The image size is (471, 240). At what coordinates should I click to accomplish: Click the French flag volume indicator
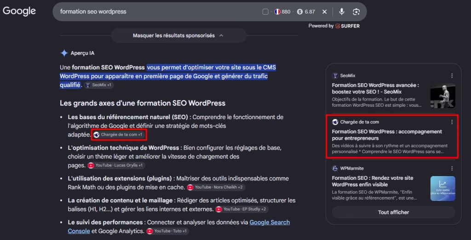[x=277, y=11]
